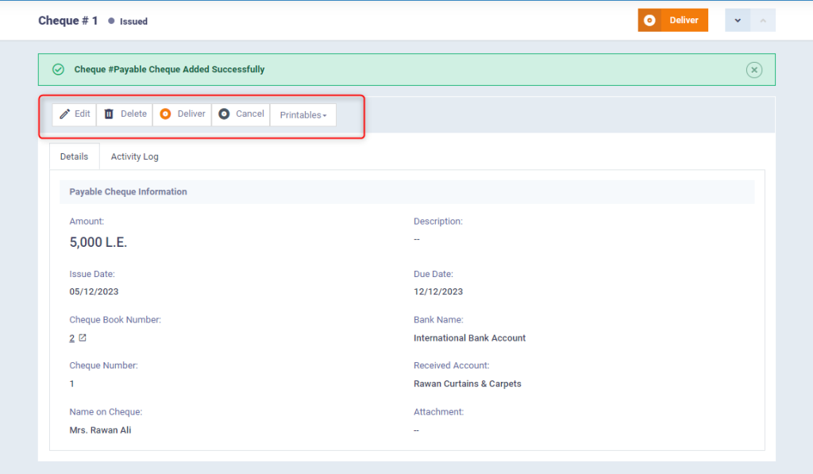This screenshot has width=813, height=474.
Task: Click the up chevron in header
Action: 763,21
